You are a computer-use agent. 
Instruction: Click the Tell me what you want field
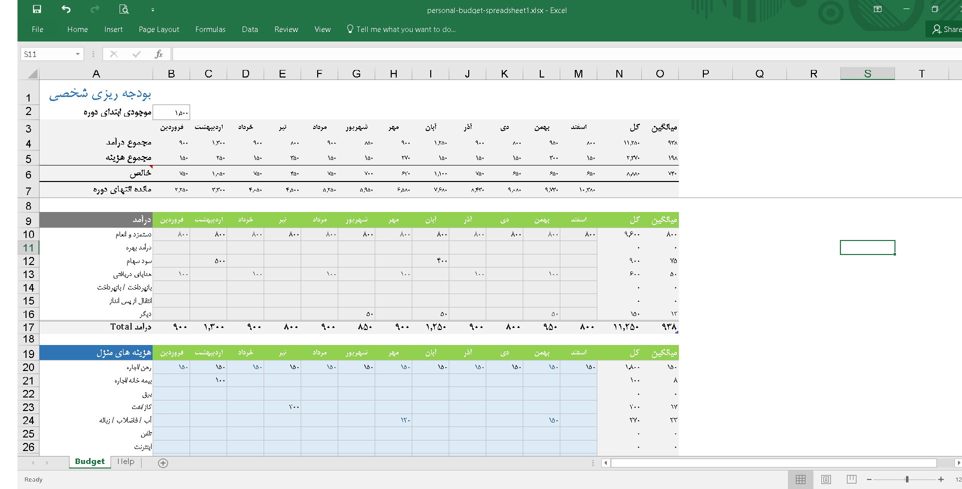[x=405, y=29]
